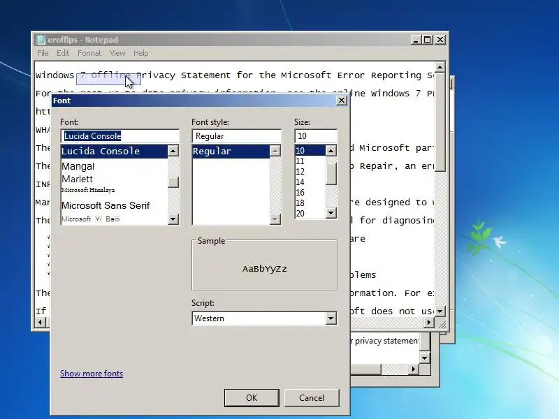
Task: Open the Show more fonts link
Action: click(x=92, y=374)
